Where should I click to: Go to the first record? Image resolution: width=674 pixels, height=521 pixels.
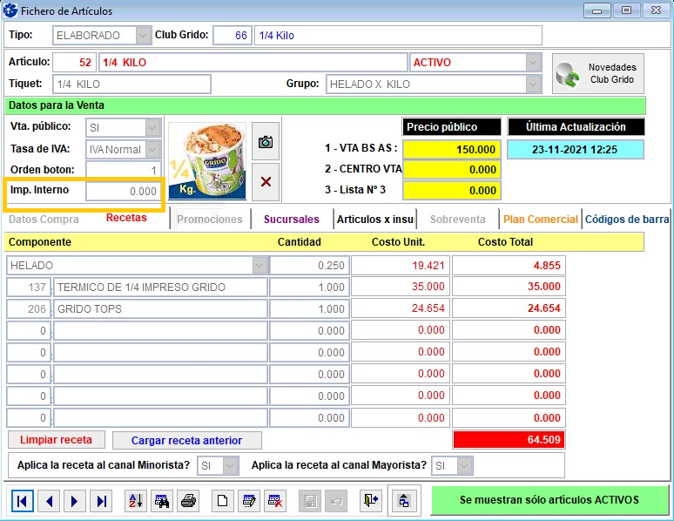[23, 501]
